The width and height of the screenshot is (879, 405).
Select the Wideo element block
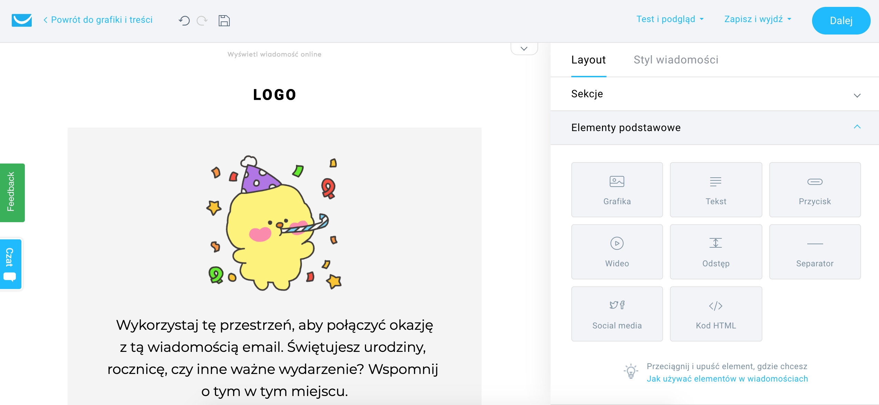[617, 252]
